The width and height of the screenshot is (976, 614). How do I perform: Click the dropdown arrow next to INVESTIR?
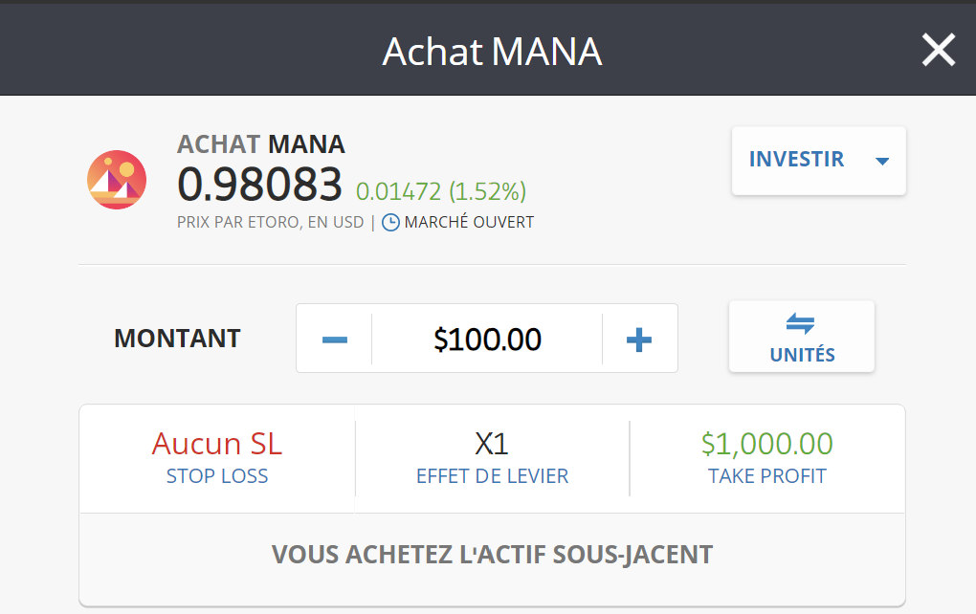(x=881, y=162)
